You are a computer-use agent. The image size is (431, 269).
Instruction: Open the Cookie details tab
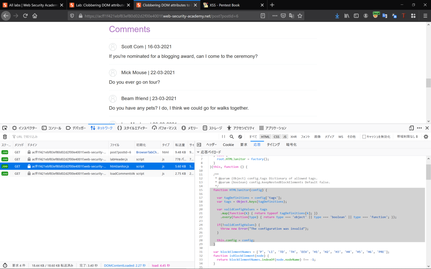(x=228, y=145)
